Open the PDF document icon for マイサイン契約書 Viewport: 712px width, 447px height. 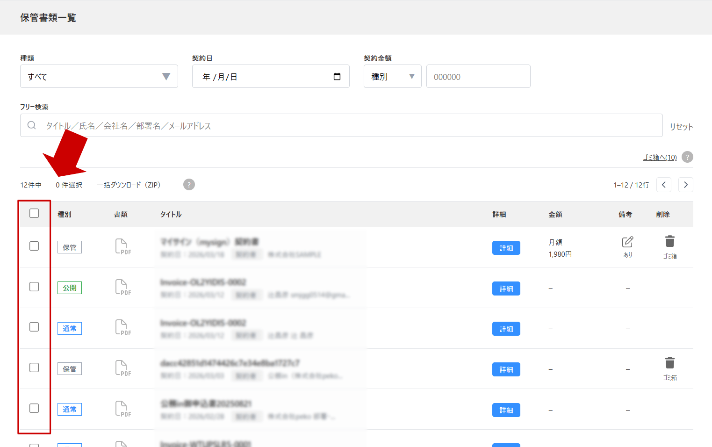point(122,247)
